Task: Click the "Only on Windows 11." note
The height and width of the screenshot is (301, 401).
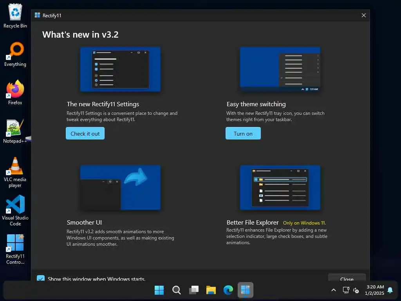Action: pos(304,223)
